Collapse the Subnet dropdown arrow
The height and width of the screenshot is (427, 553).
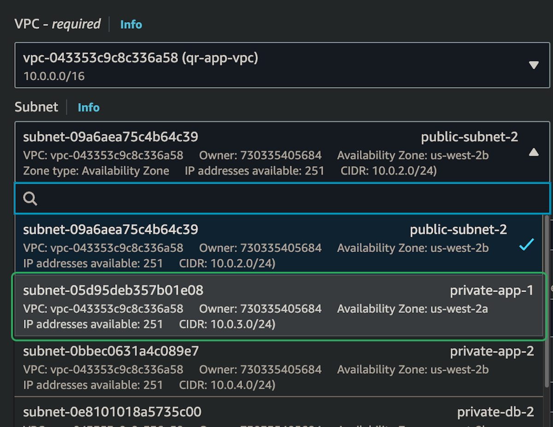[534, 152]
